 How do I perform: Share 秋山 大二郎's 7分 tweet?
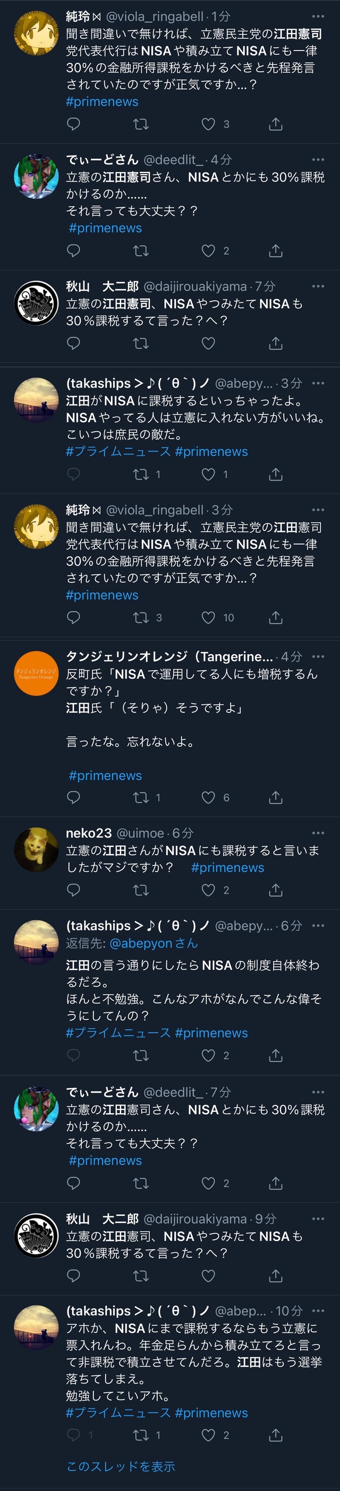(276, 343)
